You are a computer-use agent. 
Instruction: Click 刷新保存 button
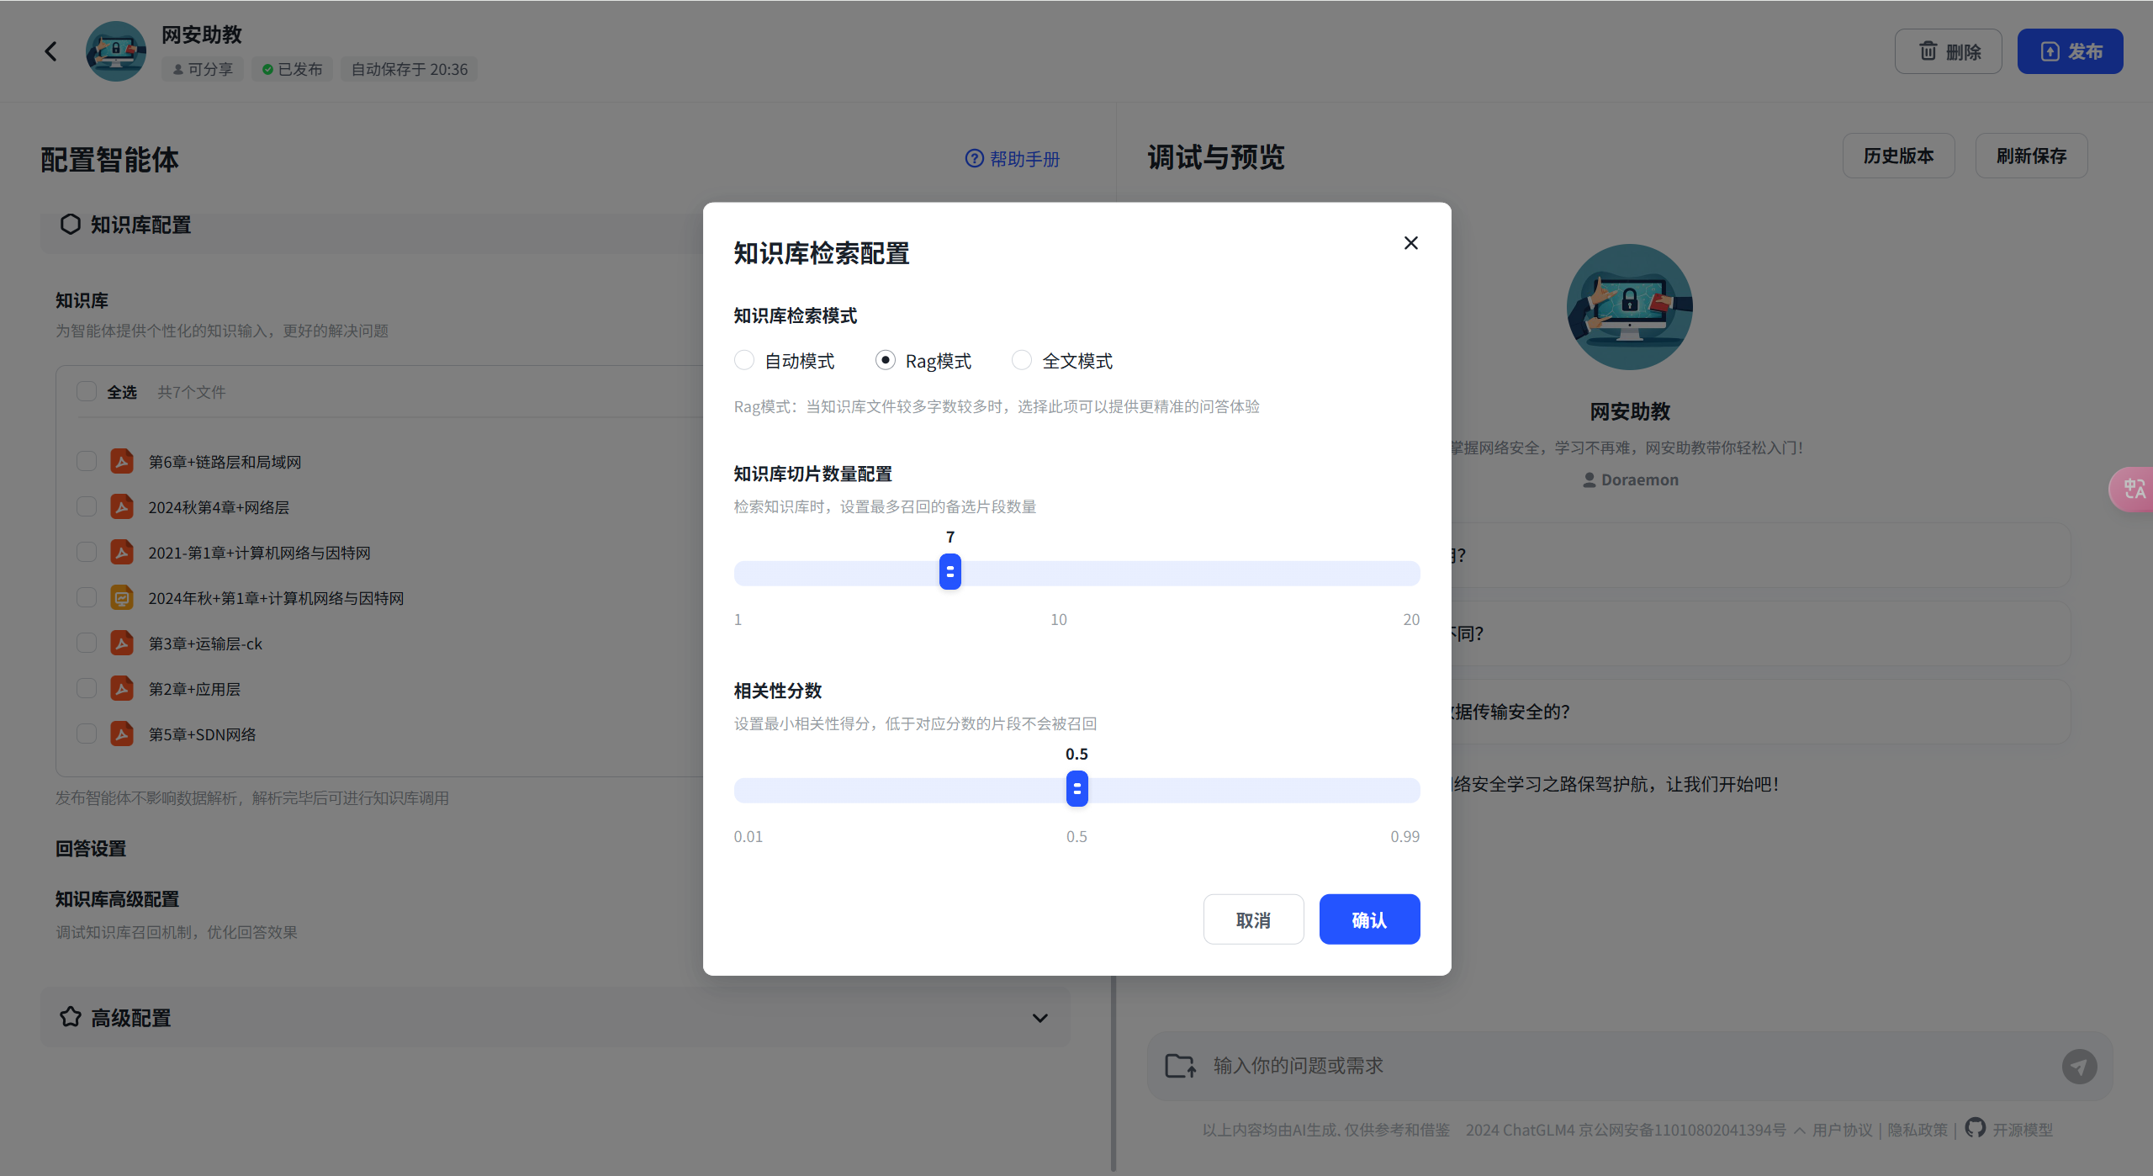pyautogui.click(x=2032, y=156)
